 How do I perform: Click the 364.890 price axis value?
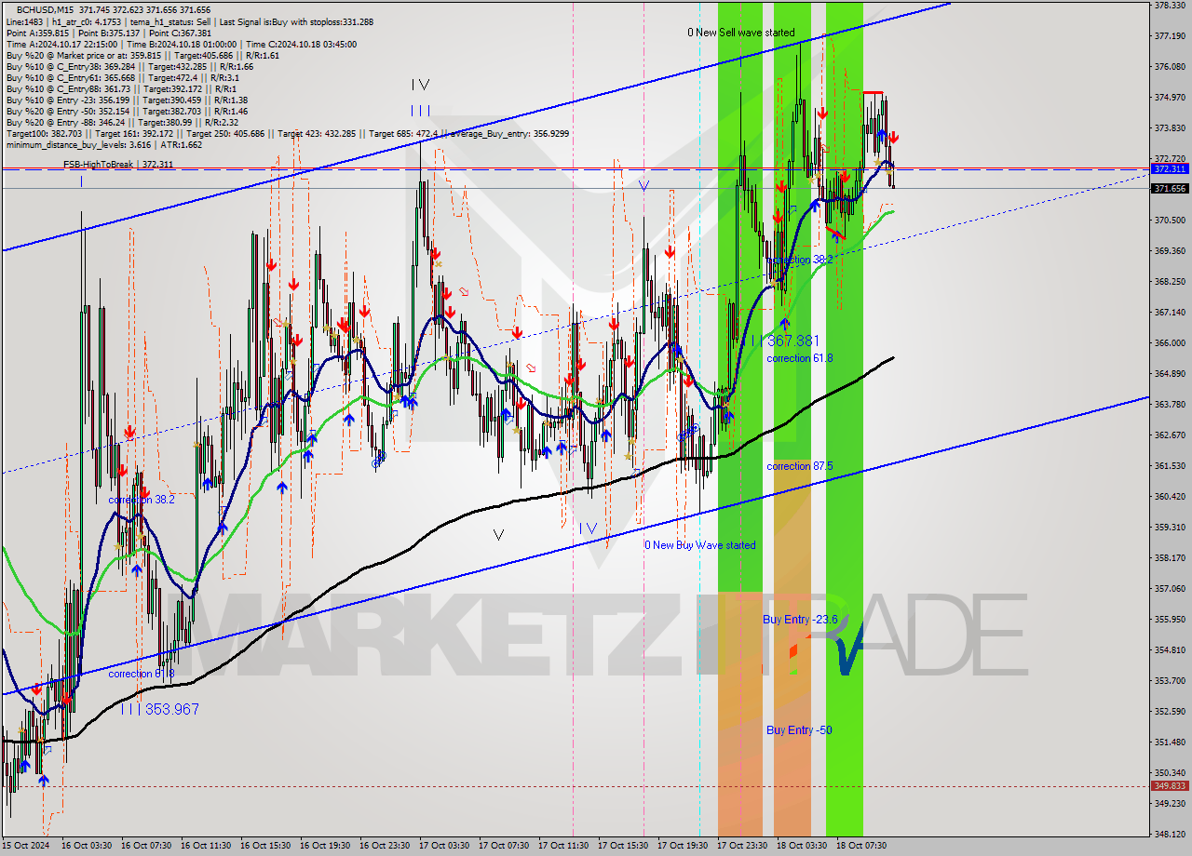point(1169,374)
